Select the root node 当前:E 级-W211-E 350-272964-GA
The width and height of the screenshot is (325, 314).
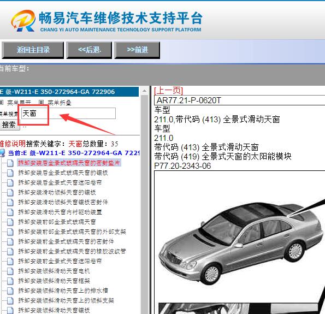coord(74,153)
